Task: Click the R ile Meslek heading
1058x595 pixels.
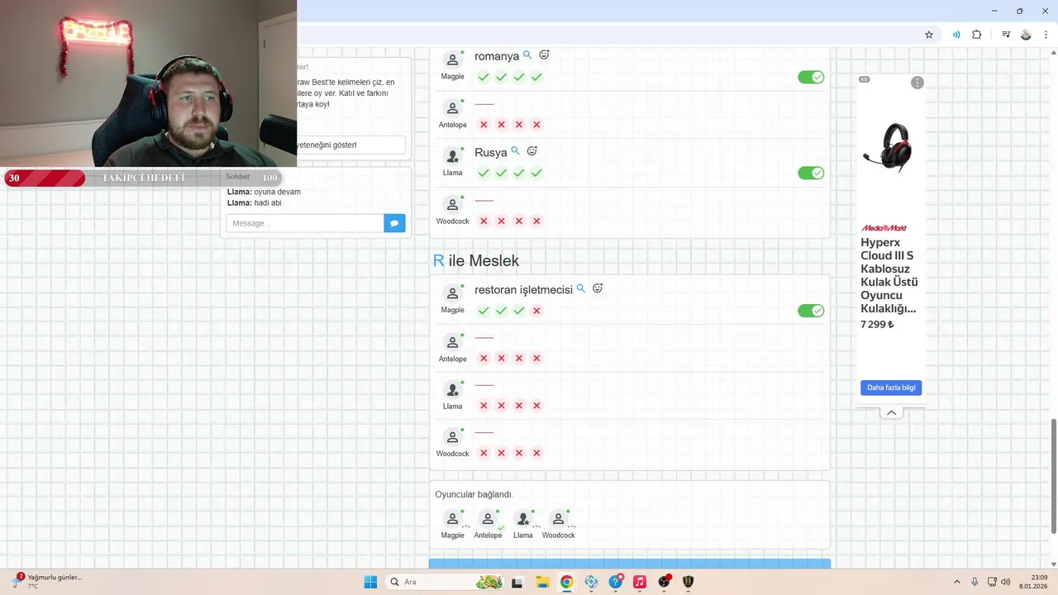Action: (476, 260)
